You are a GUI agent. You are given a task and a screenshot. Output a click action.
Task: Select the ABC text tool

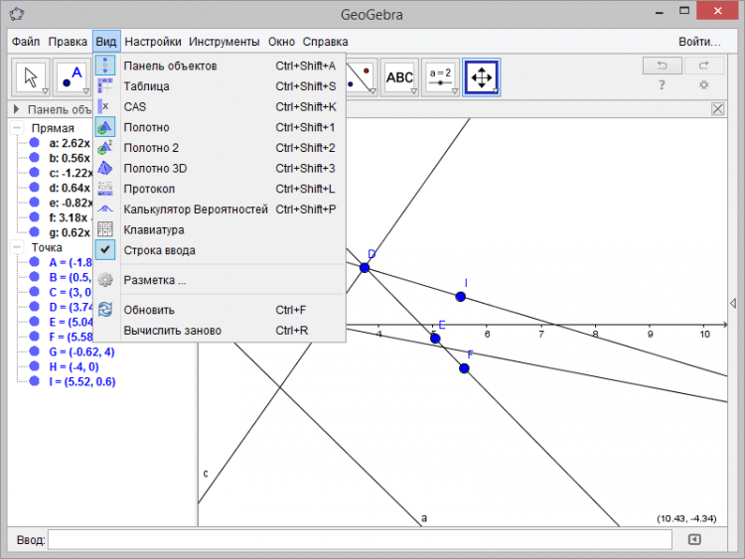click(399, 76)
